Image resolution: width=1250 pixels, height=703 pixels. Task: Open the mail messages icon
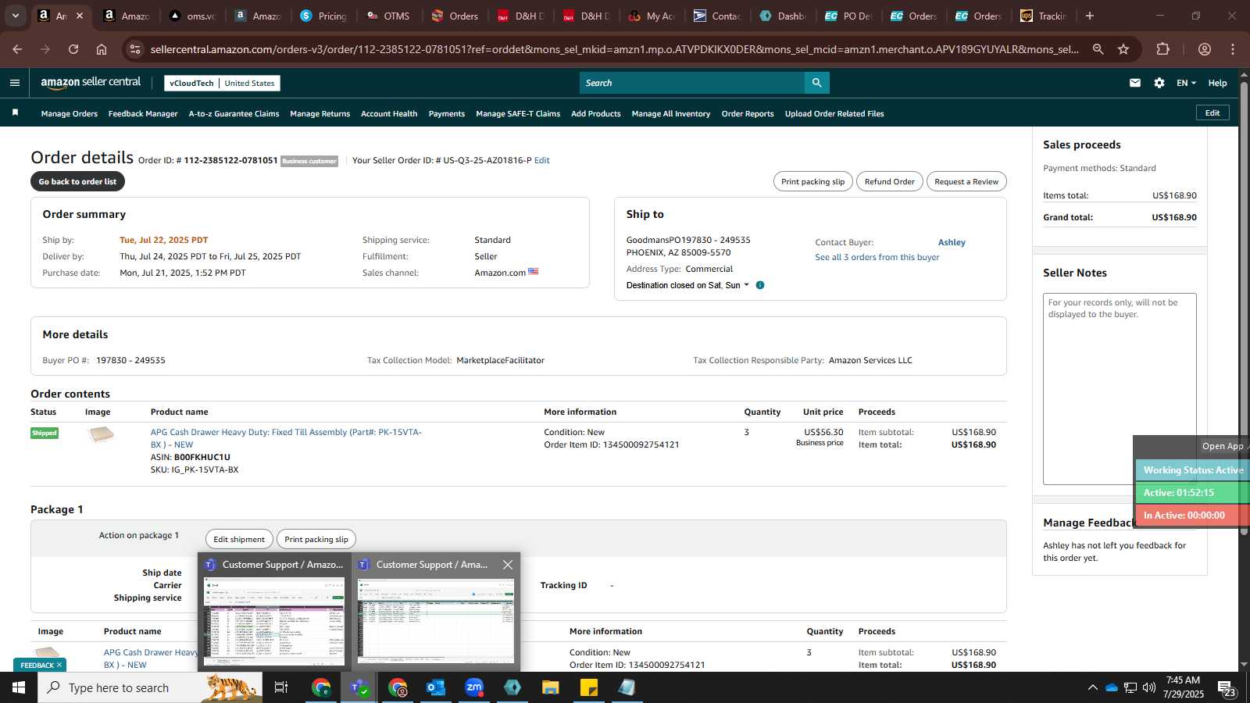[1135, 83]
